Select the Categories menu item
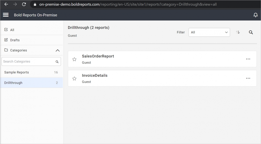This screenshot has width=261, height=144. (32, 50)
